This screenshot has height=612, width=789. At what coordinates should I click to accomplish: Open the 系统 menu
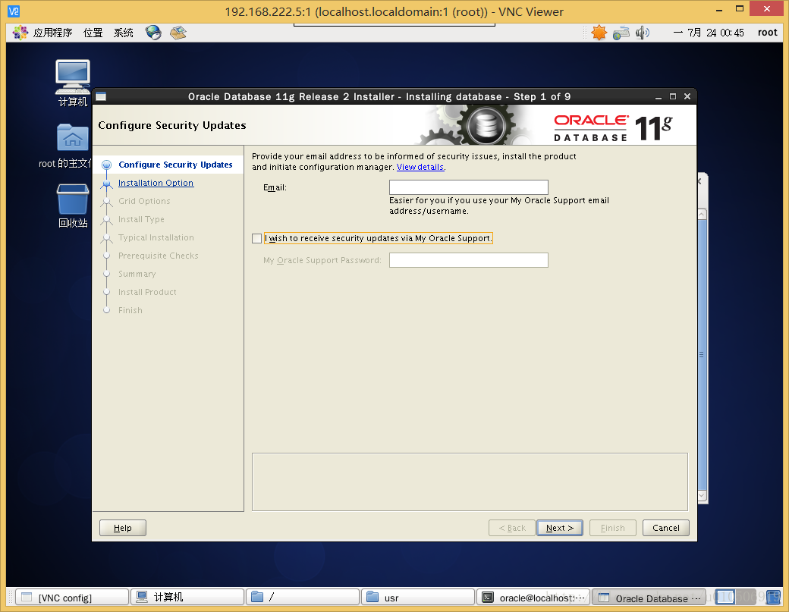point(123,33)
